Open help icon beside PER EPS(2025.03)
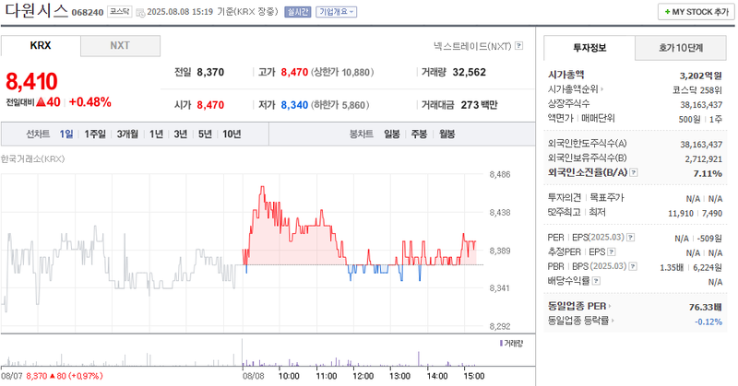The height and width of the screenshot is (386, 738). pos(631,238)
